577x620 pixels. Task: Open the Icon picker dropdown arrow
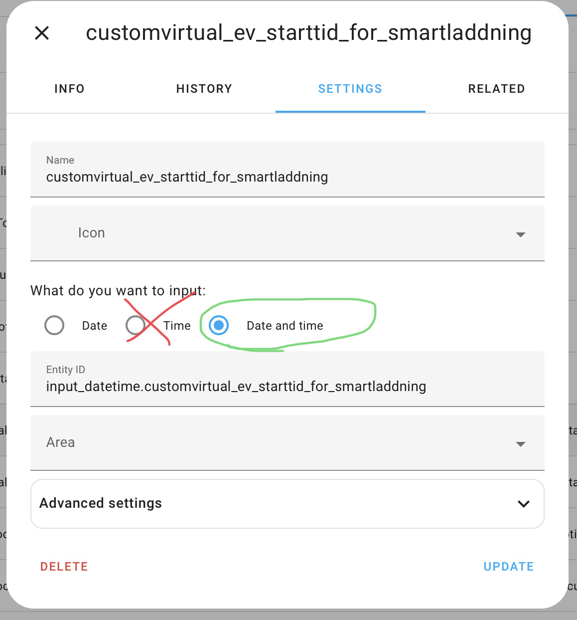click(520, 234)
